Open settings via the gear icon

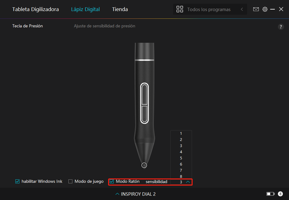click(x=265, y=9)
